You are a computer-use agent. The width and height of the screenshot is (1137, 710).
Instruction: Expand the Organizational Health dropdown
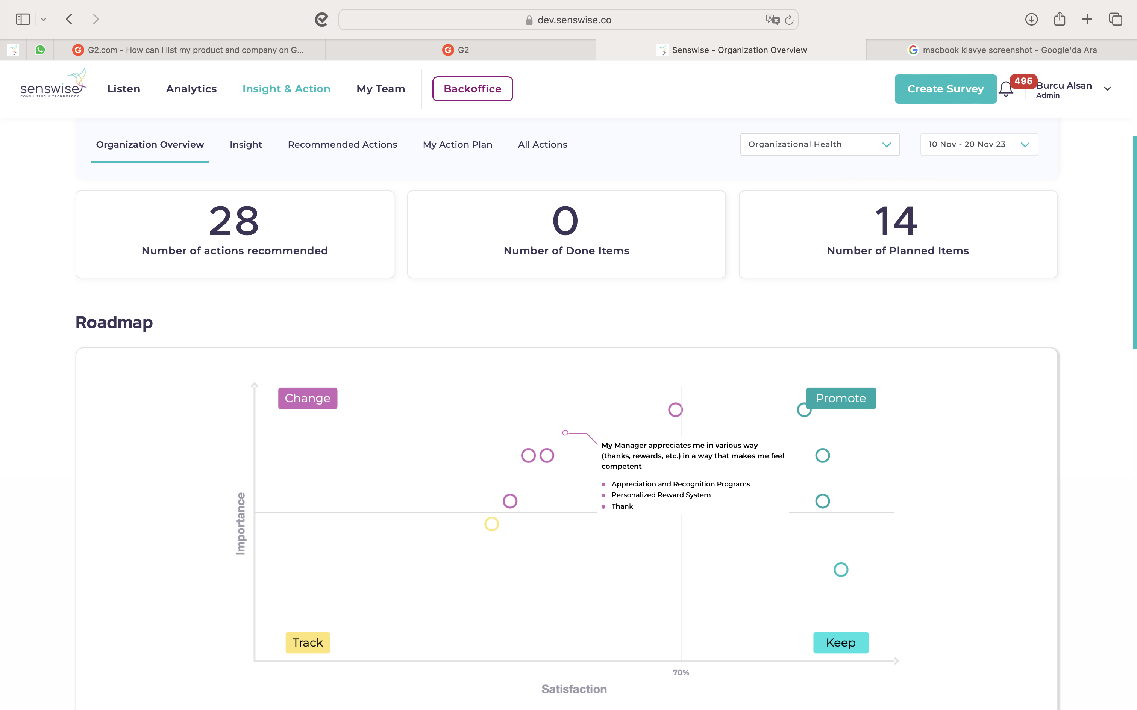pos(820,145)
